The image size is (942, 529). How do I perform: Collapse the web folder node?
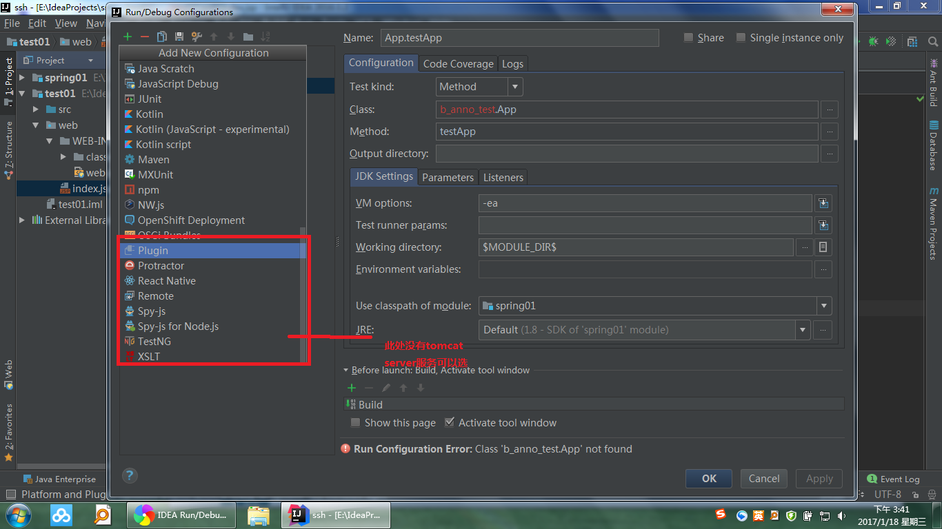37,125
